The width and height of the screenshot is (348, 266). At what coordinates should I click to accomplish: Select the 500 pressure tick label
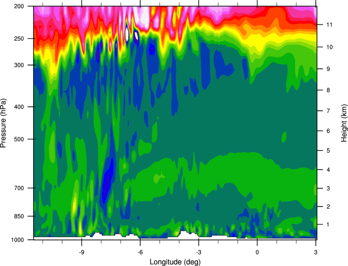[19, 139]
